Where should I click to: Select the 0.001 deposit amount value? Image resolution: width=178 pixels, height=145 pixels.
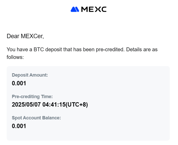pyautogui.click(x=19, y=83)
